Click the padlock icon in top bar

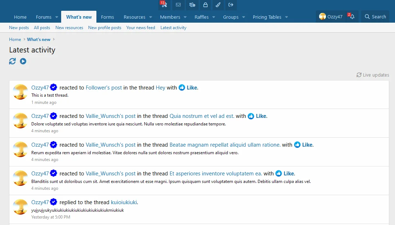205,5
